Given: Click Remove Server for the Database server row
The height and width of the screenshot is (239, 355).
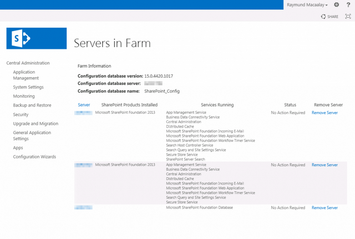Looking at the screenshot, I should (x=324, y=208).
